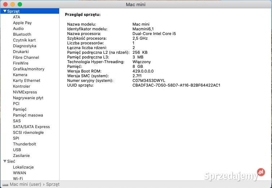This screenshot has height=188, width=272.
Task: Select Bluetooth in the hardware list
Action: (22, 34)
